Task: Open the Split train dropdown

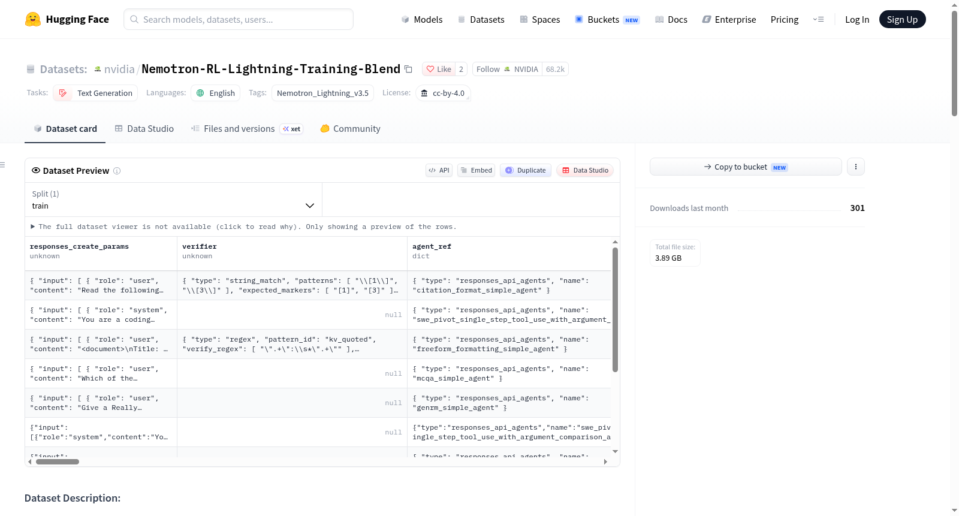Action: [x=173, y=200]
